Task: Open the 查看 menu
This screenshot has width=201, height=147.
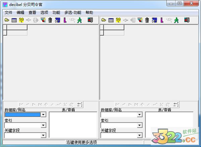Action: 32,13
